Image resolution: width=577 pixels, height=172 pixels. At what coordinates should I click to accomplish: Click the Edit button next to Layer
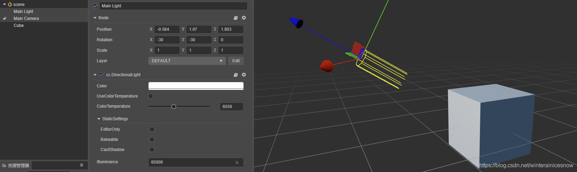[236, 61]
